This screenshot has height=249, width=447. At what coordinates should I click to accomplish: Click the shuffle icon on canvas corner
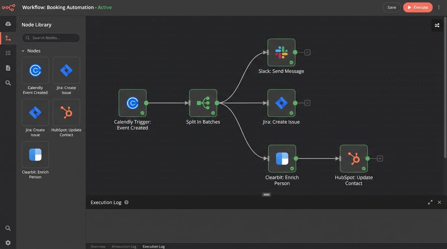tap(437, 25)
